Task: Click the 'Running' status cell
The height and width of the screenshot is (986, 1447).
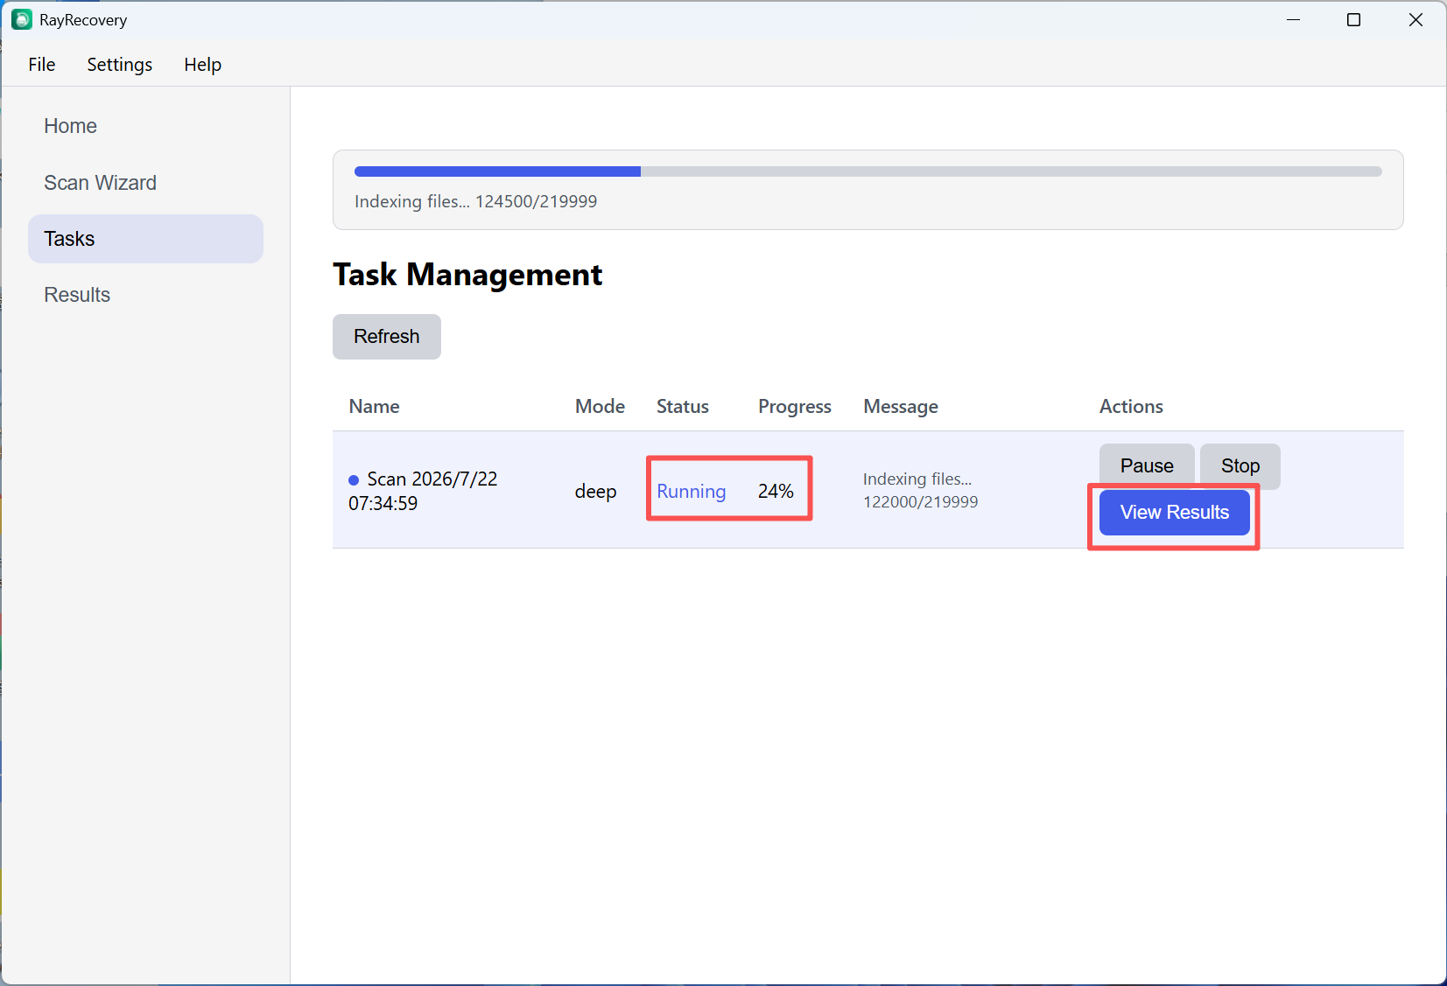Action: (691, 492)
